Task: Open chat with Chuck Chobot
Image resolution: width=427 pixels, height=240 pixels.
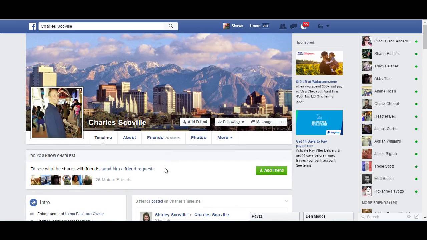Action: tap(390, 104)
